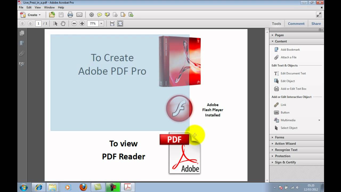Screen dimensions: 341x192
Task: Choose Select Object tool
Action: click(286, 128)
